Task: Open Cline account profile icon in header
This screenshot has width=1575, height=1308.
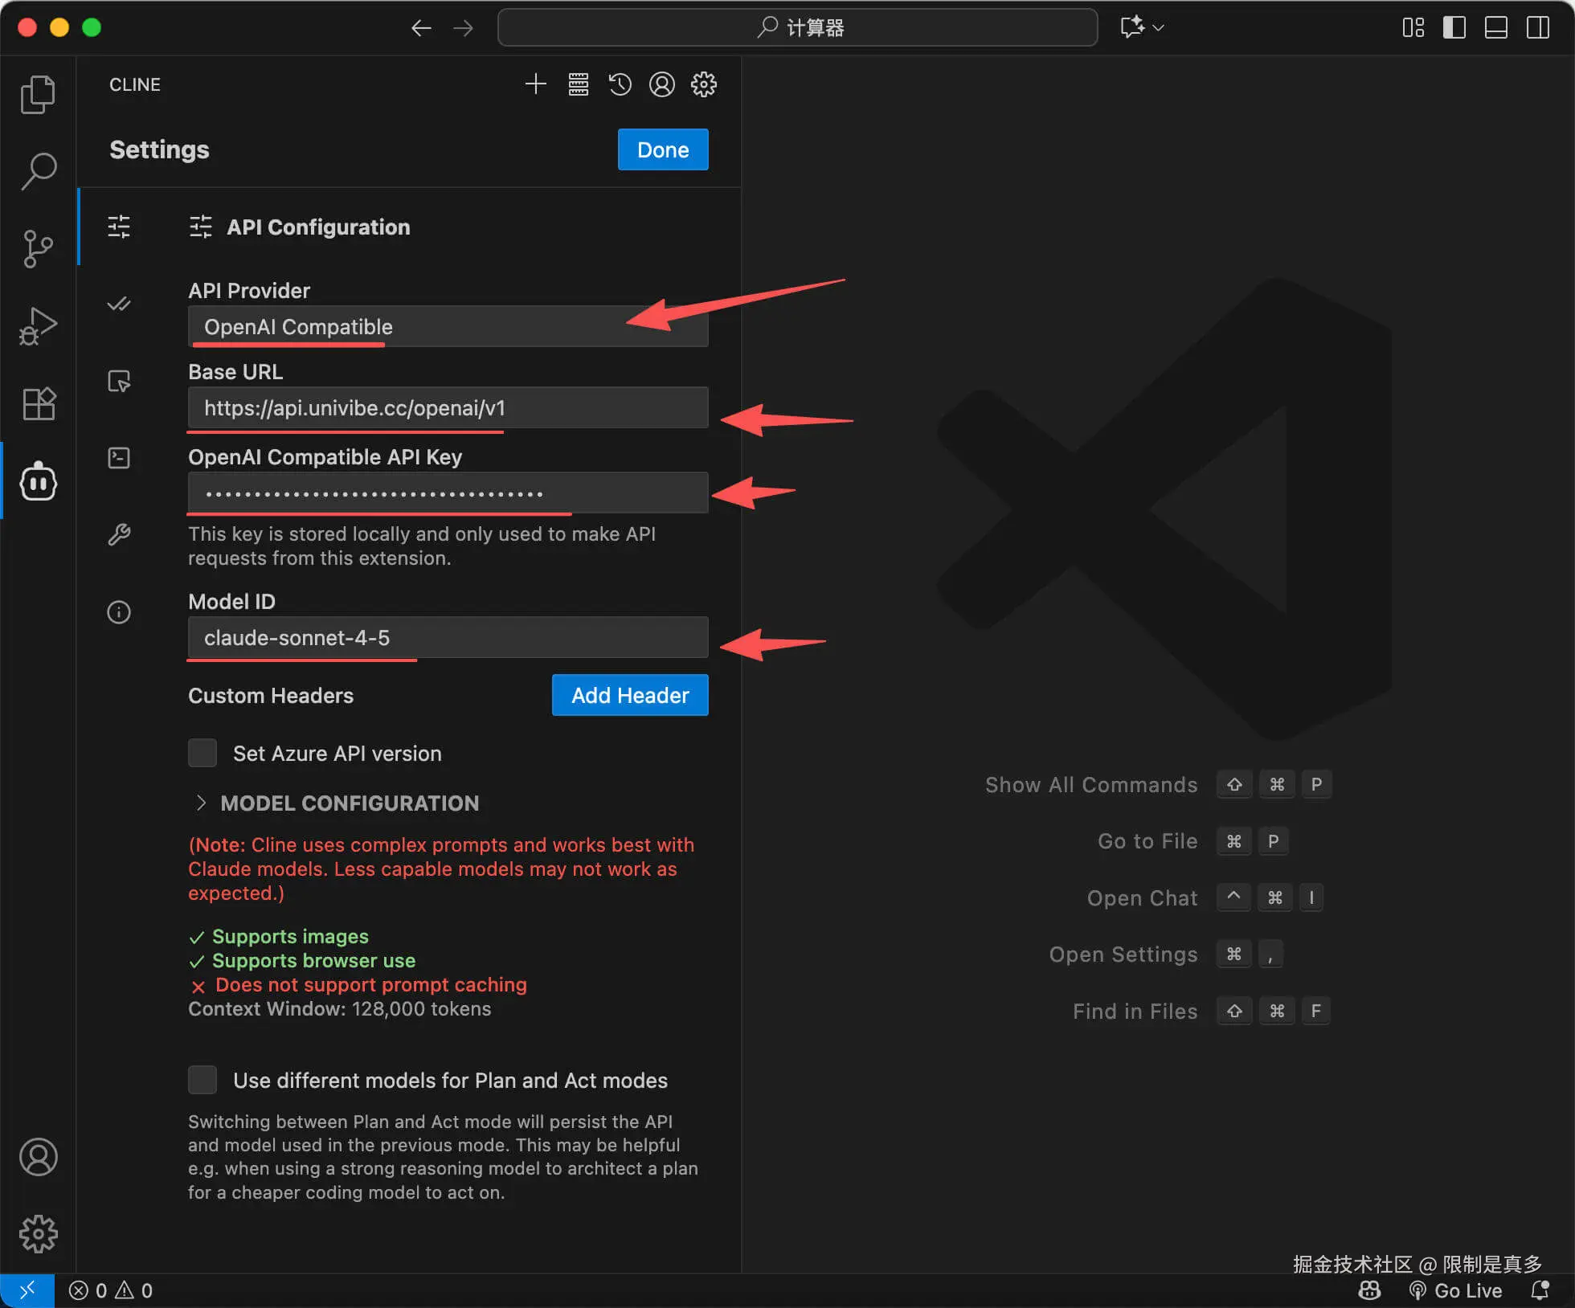Action: tap(661, 84)
